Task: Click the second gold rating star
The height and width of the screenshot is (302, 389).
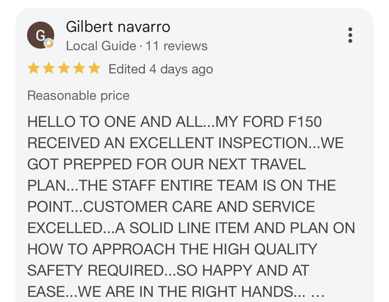Action: tap(48, 69)
